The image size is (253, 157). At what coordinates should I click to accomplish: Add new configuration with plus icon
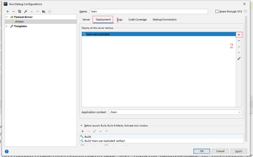point(7,11)
